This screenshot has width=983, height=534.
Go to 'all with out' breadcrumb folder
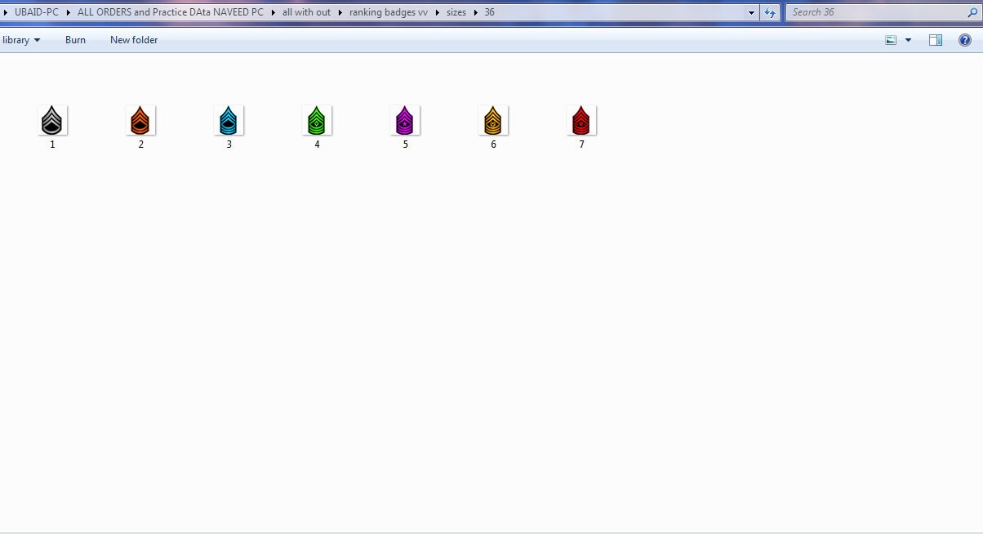coord(307,12)
